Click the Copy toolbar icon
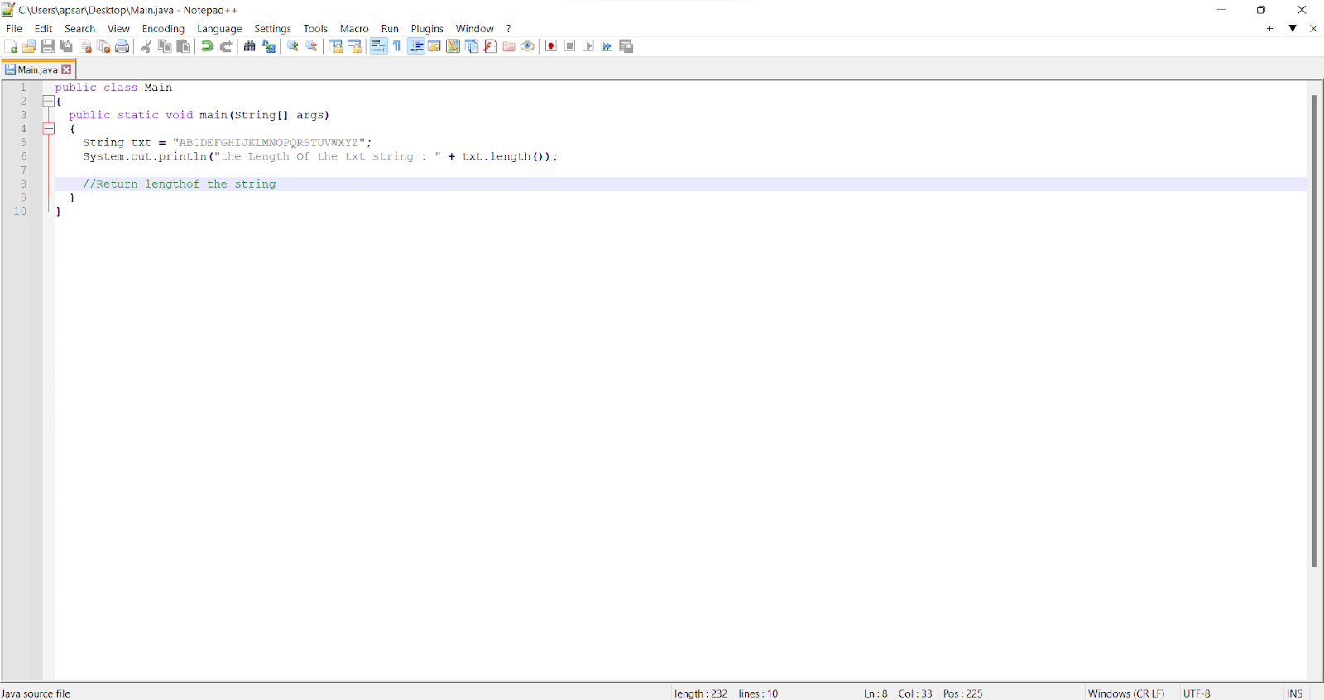1324x700 pixels. click(165, 46)
